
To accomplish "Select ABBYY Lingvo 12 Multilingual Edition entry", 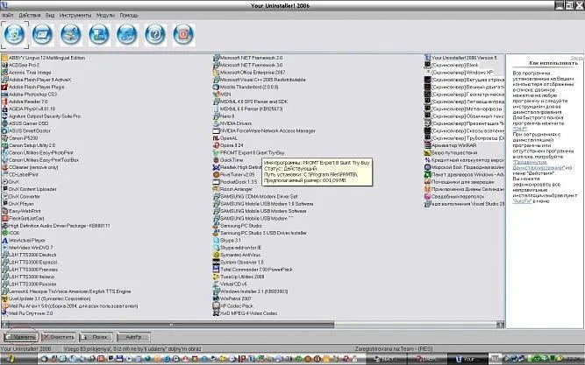I will [43, 58].
